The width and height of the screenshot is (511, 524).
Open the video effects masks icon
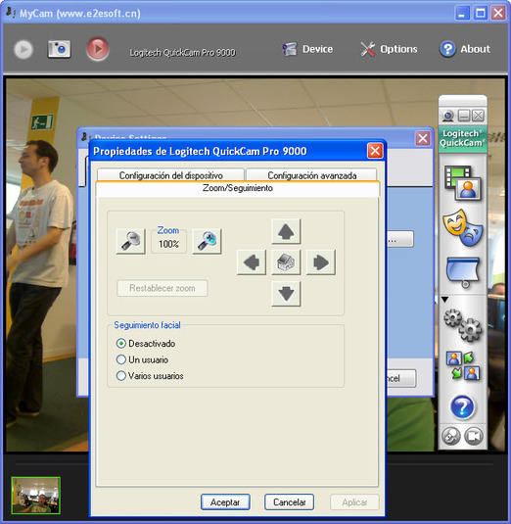(x=463, y=227)
